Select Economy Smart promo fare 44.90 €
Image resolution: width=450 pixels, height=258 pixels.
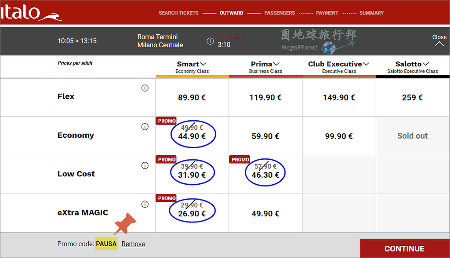coord(192,136)
